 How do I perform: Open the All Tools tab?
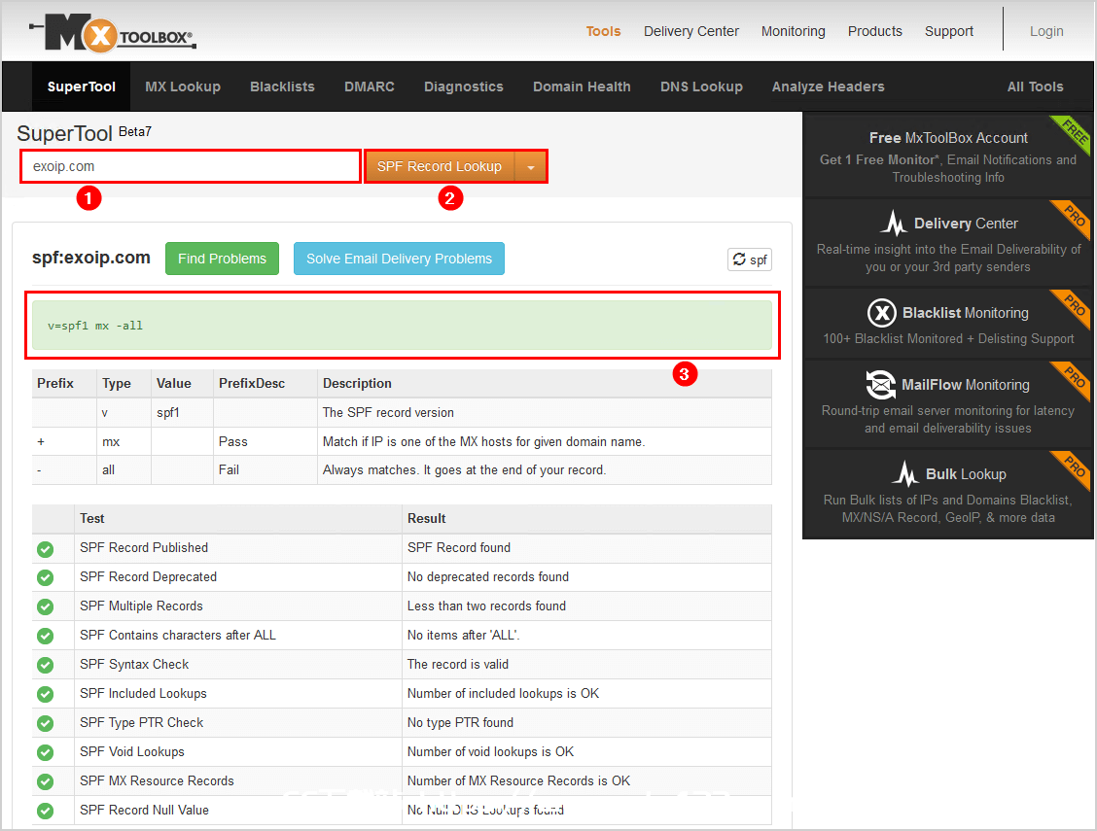coord(1036,87)
